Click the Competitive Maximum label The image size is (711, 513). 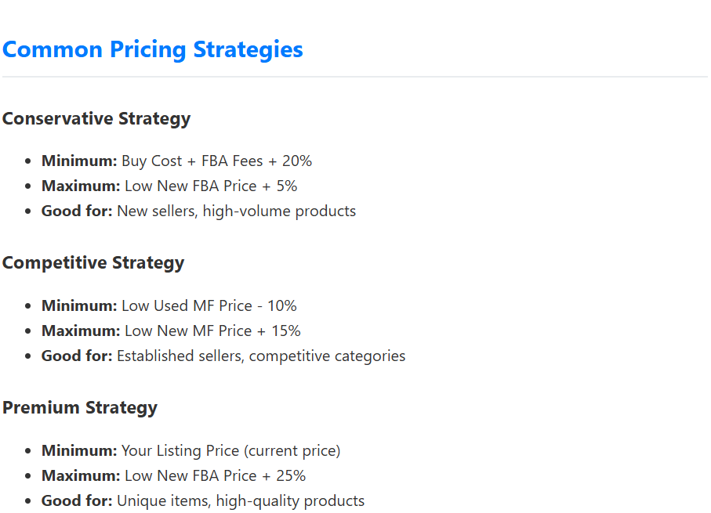(81, 331)
